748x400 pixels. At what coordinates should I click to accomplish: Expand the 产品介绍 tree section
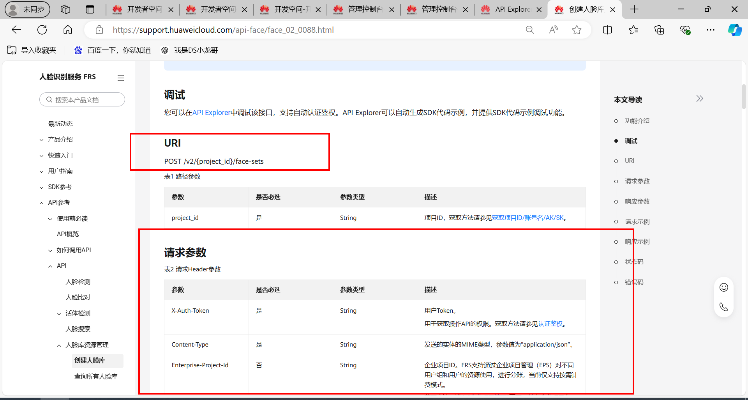point(42,140)
